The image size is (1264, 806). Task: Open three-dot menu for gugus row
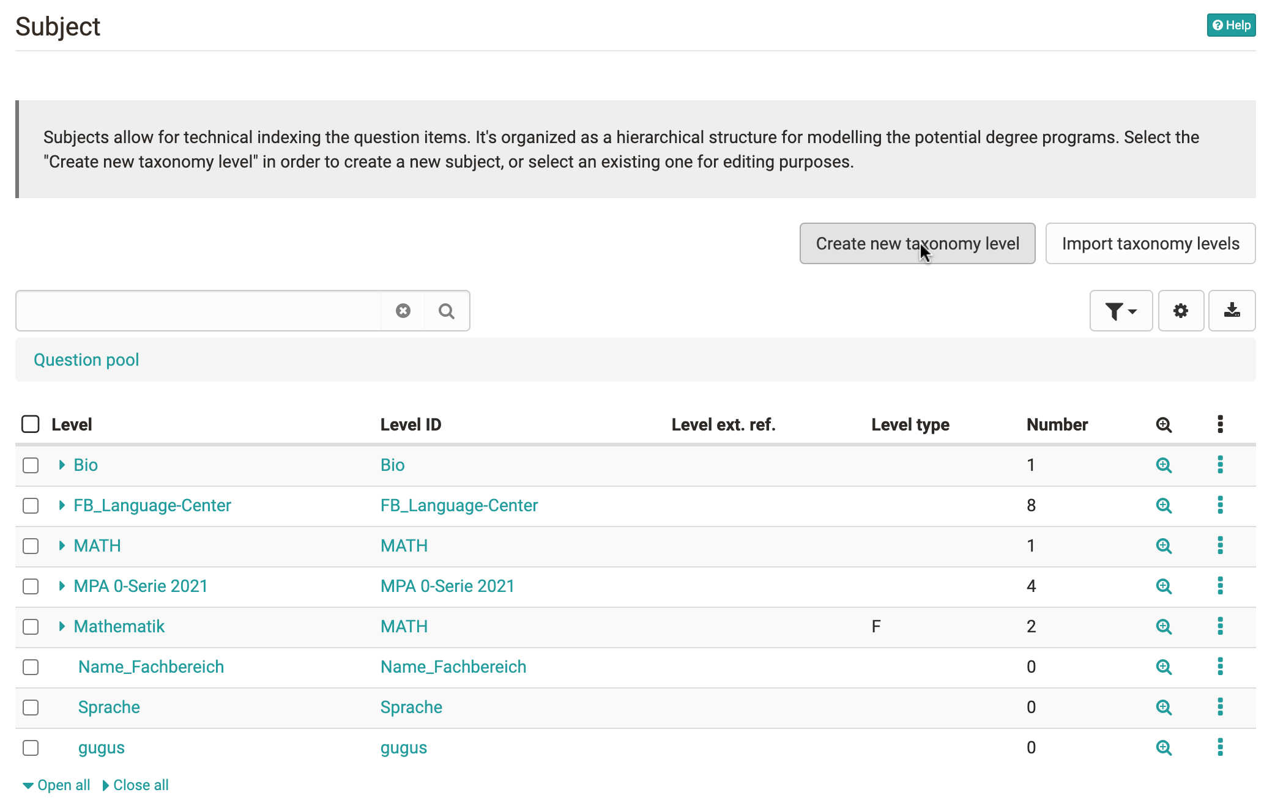click(1220, 747)
